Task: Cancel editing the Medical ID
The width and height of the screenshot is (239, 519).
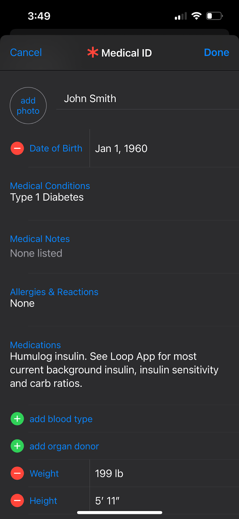Action: pos(26,53)
